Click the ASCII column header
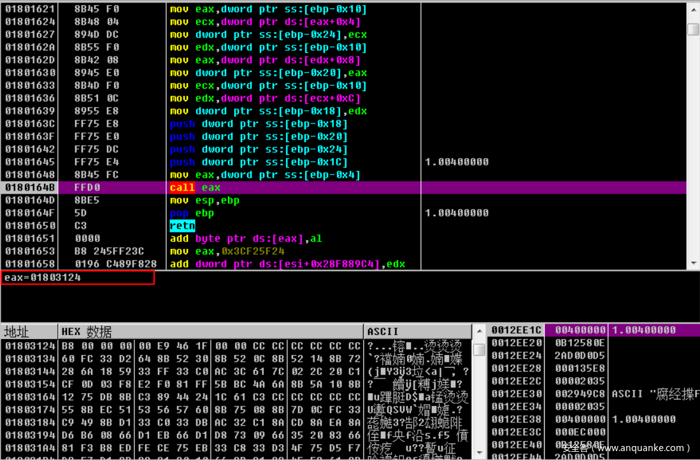 pos(418,331)
